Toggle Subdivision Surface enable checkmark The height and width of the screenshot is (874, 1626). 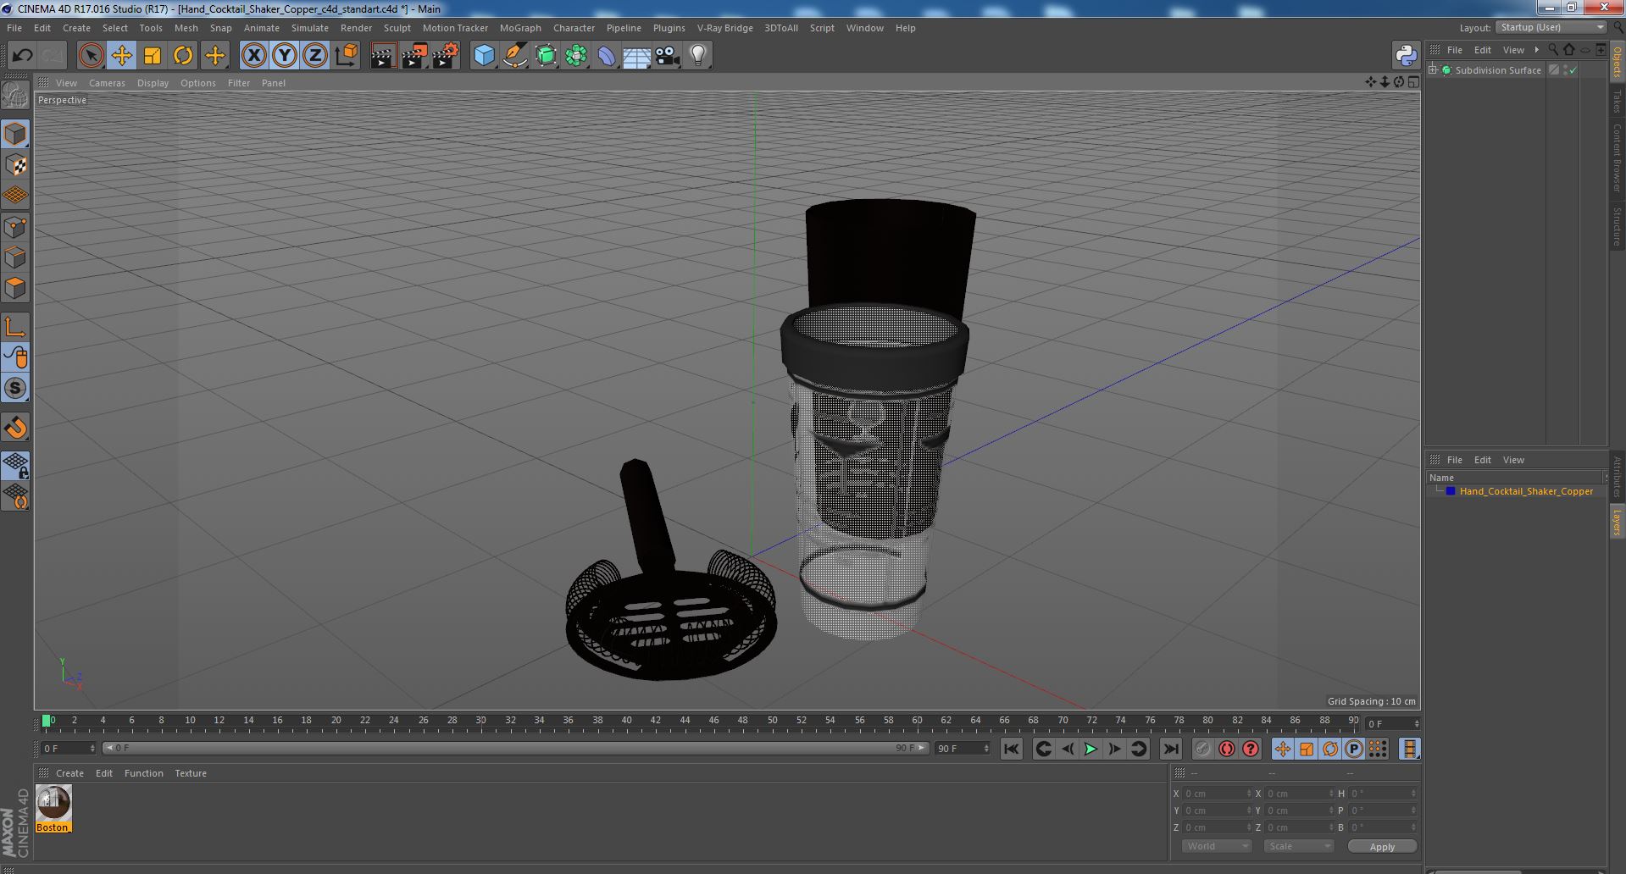[x=1573, y=70]
